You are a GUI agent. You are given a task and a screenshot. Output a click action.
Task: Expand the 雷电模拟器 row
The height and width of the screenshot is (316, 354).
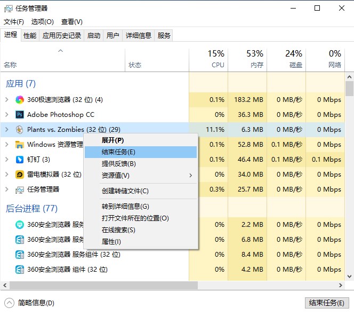(7, 175)
